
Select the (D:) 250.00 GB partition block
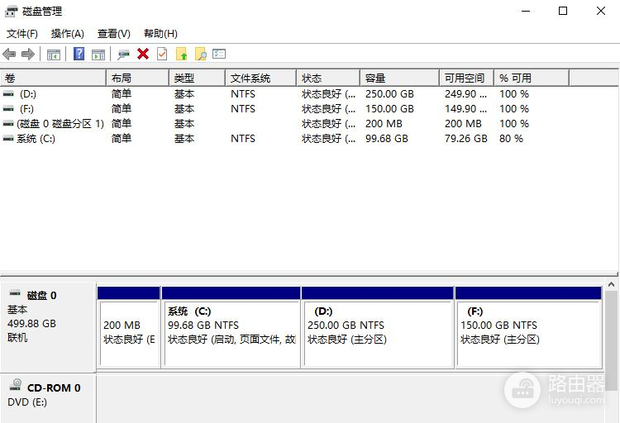[377, 332]
